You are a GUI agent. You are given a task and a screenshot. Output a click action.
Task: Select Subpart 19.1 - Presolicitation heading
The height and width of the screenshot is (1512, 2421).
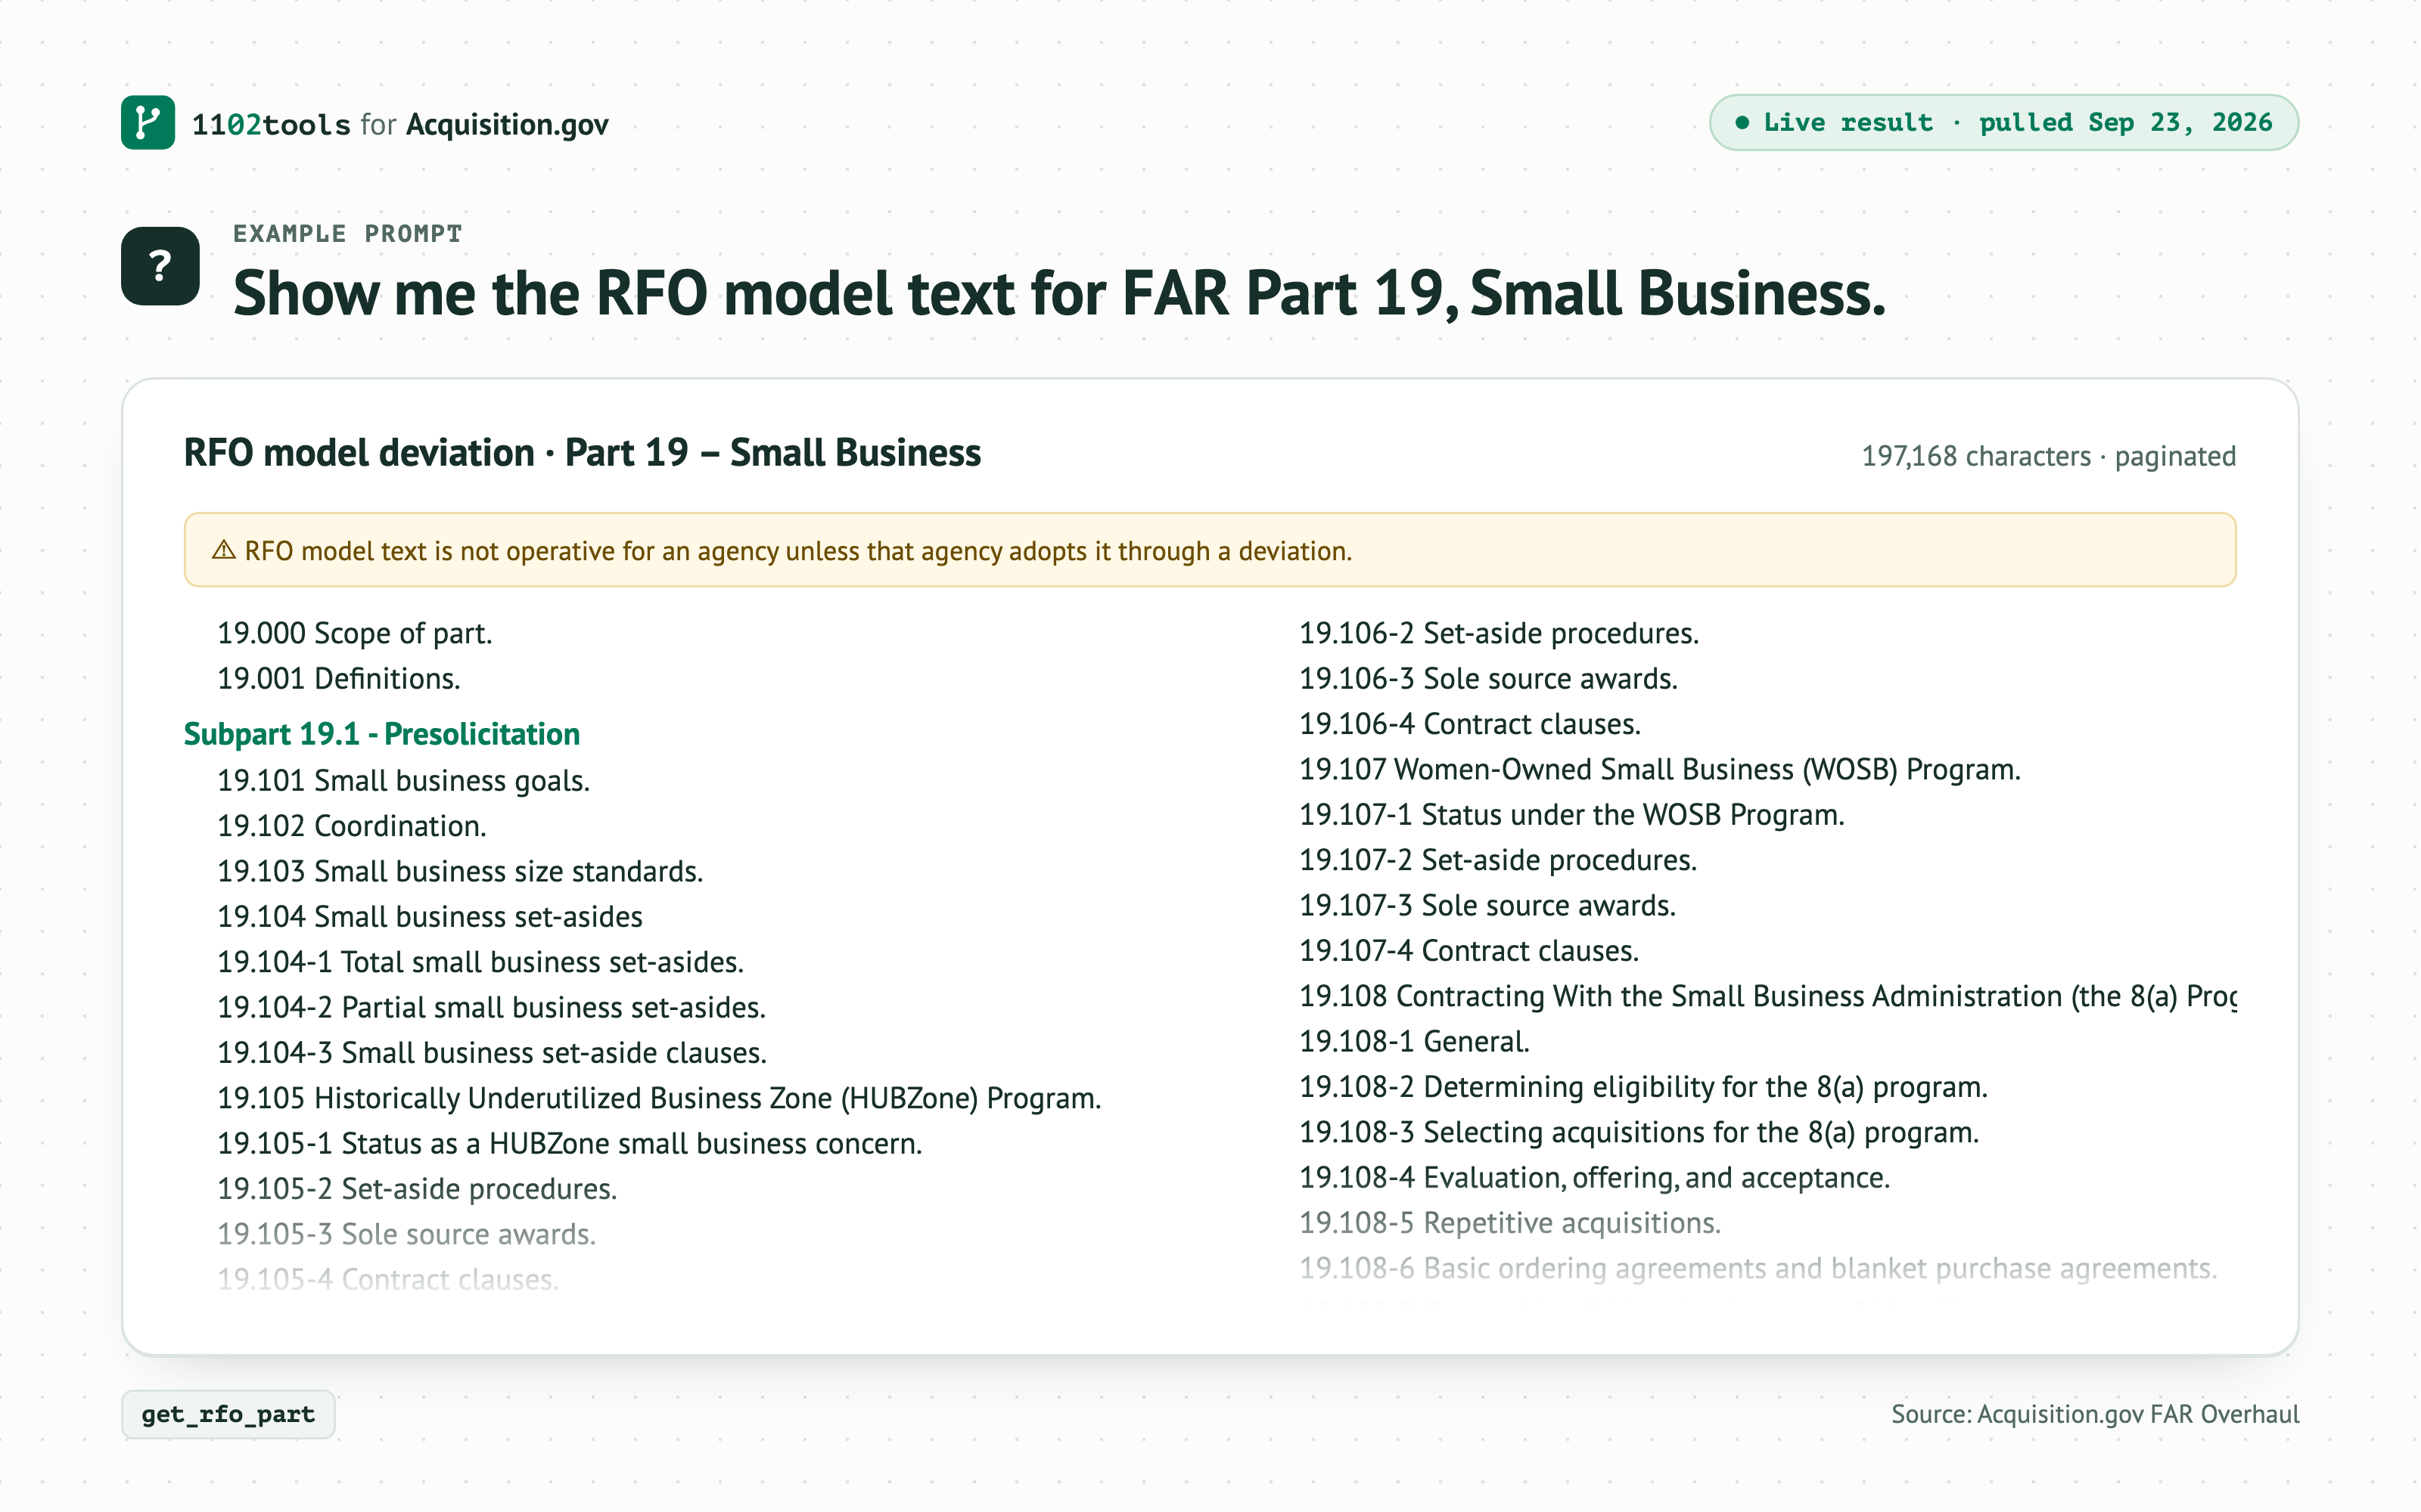point(382,734)
